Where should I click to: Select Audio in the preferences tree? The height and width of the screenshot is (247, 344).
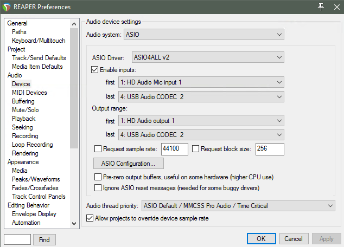(x=15, y=75)
